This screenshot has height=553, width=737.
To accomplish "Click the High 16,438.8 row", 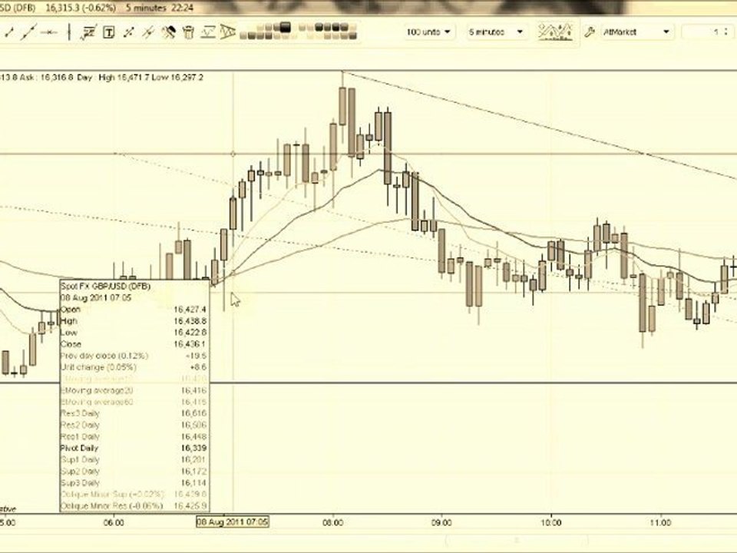I will 134,321.
